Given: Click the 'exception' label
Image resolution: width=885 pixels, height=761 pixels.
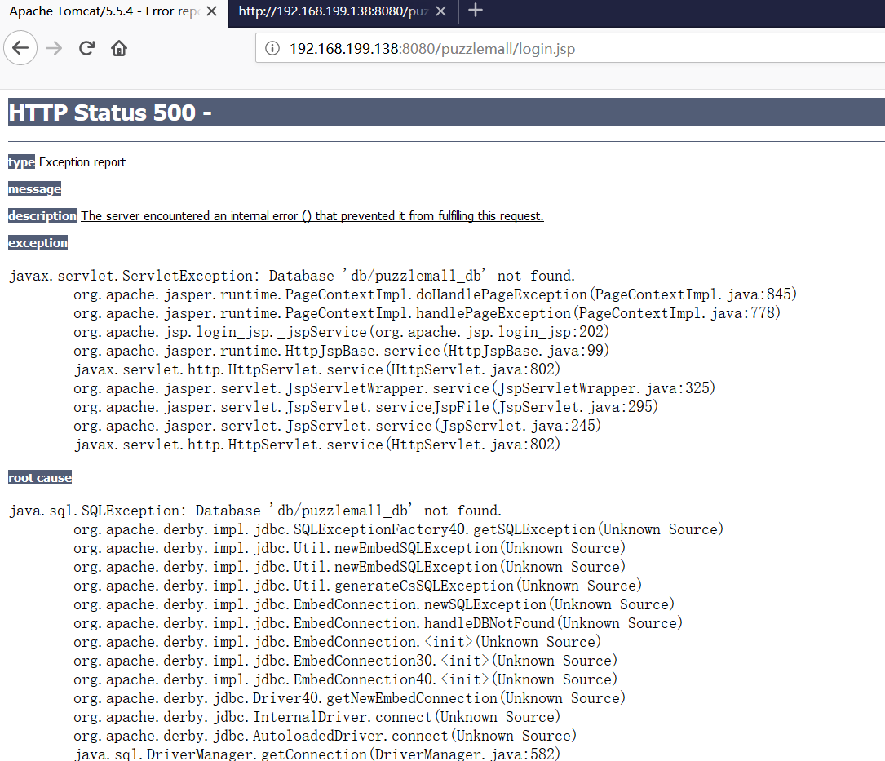Looking at the screenshot, I should coord(38,243).
